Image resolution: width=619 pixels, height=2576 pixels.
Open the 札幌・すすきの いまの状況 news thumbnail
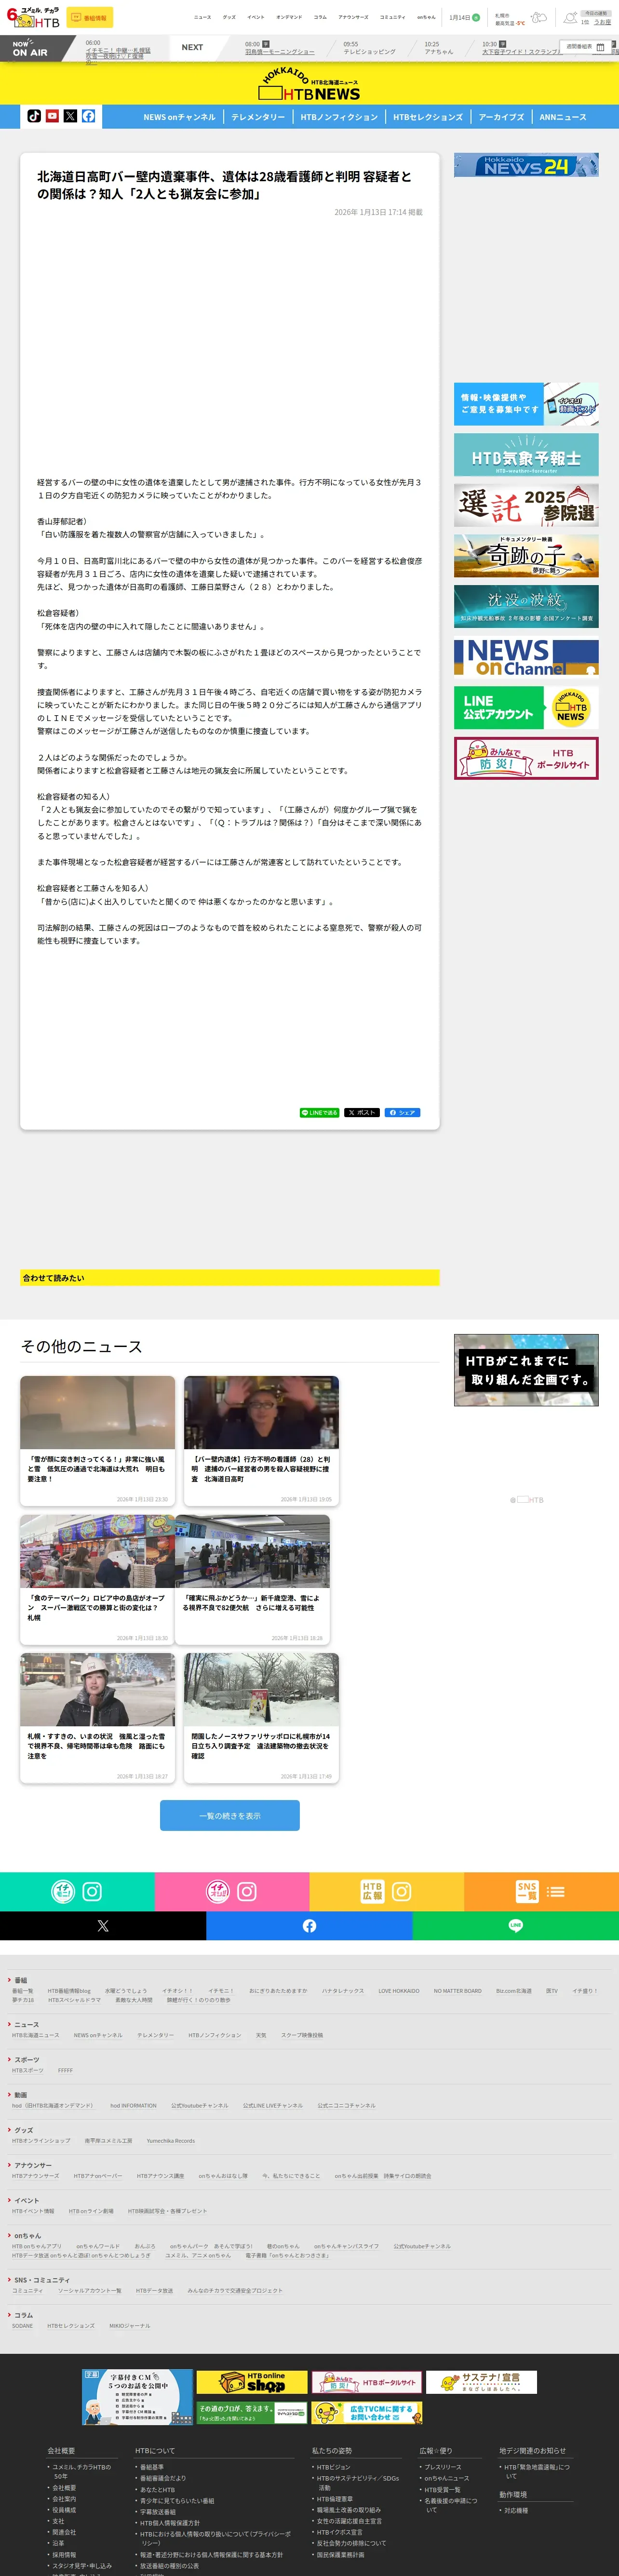click(97, 1689)
